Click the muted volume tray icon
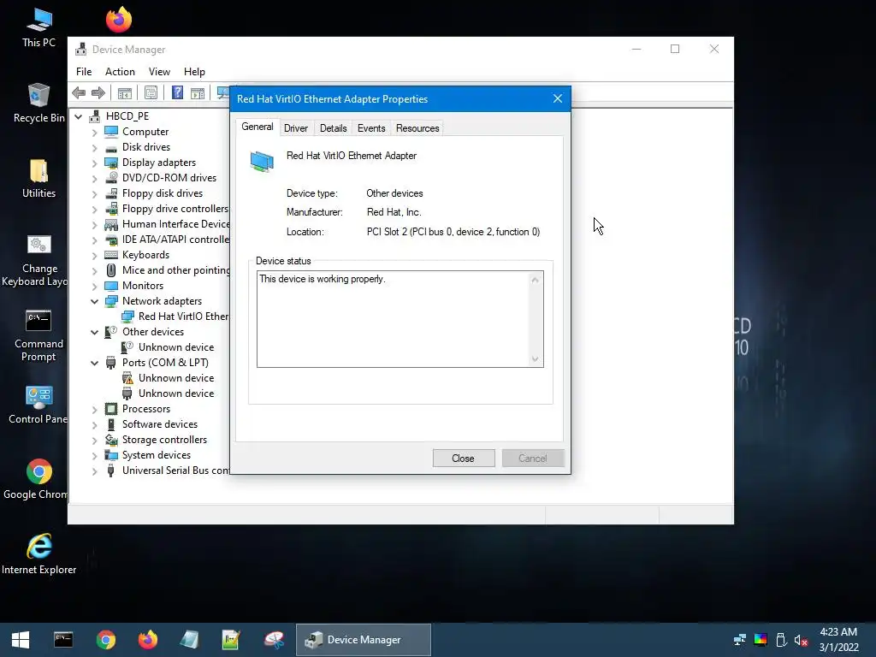Viewport: 876px width, 657px height. [801, 640]
